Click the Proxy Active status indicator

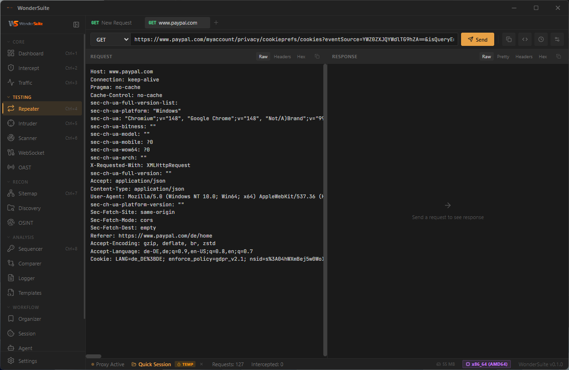107,364
